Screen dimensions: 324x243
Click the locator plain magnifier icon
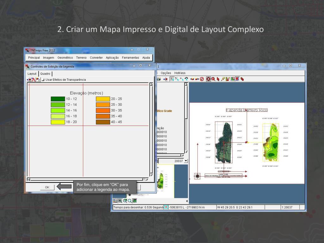pyautogui.click(x=129, y=201)
